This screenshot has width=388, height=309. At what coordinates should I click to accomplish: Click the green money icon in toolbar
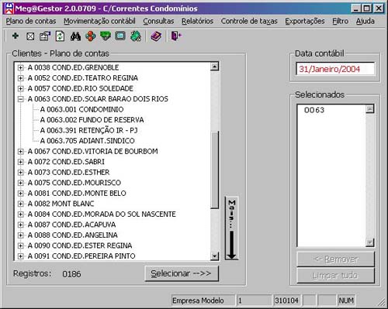[106, 36]
